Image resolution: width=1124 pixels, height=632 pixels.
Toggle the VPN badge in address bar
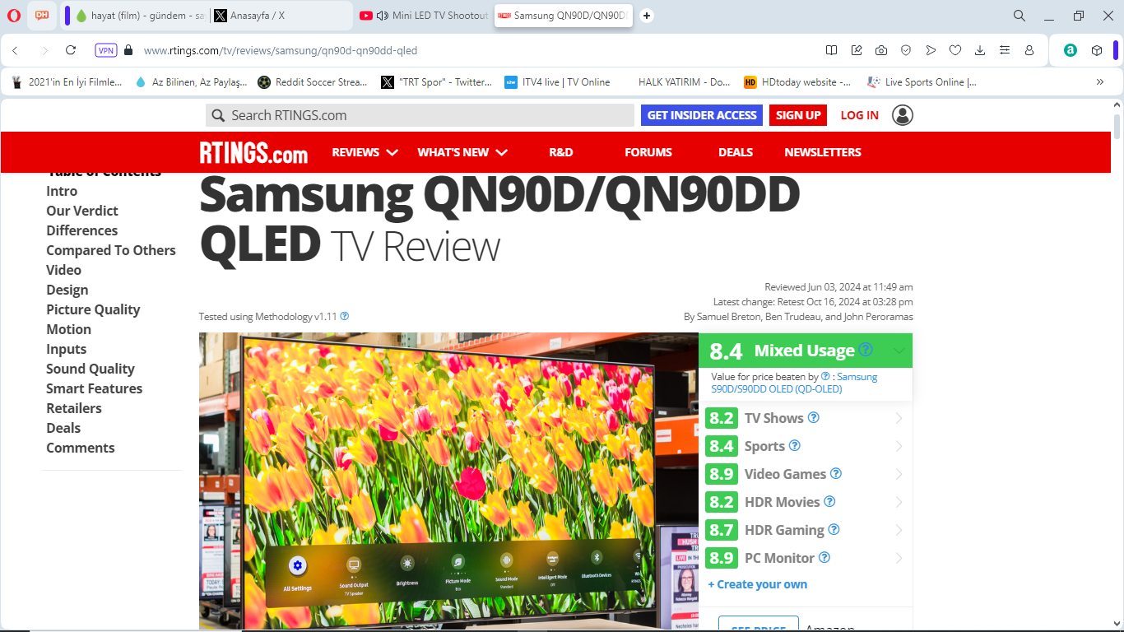point(106,50)
